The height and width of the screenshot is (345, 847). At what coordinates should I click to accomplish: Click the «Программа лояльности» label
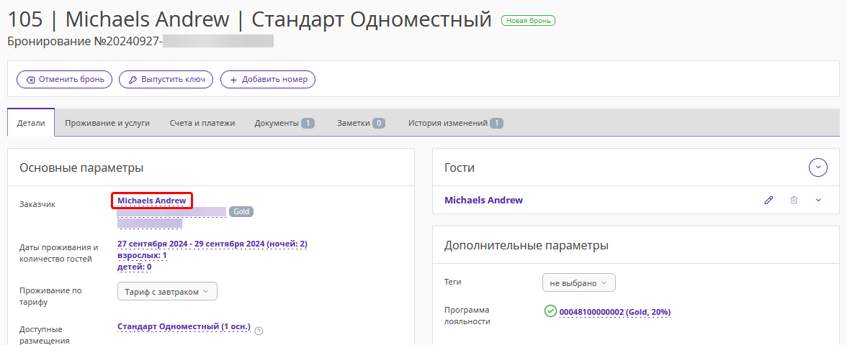(x=467, y=316)
